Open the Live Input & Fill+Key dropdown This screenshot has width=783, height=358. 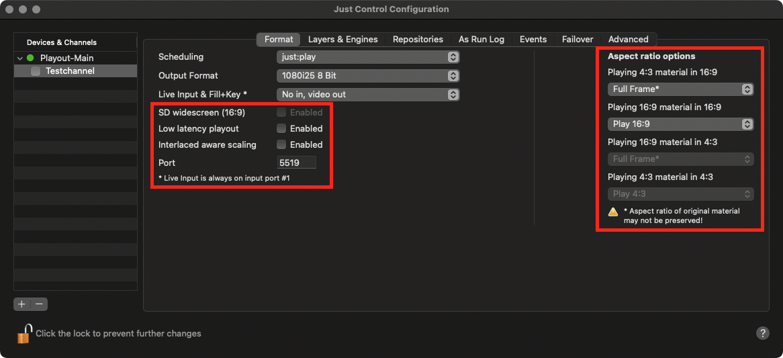tap(367, 94)
